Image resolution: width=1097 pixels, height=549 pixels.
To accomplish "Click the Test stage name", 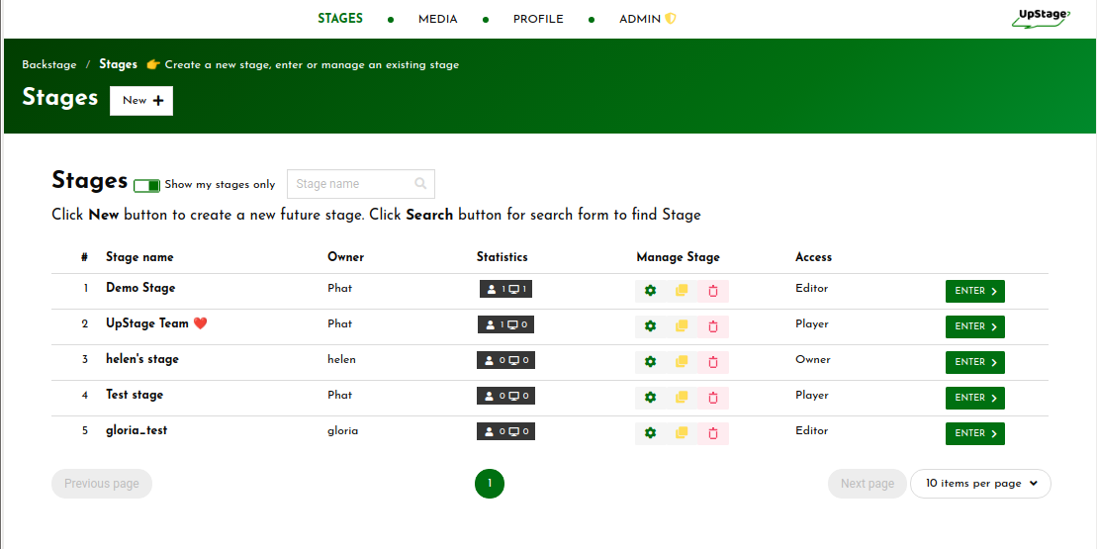I will coord(135,395).
